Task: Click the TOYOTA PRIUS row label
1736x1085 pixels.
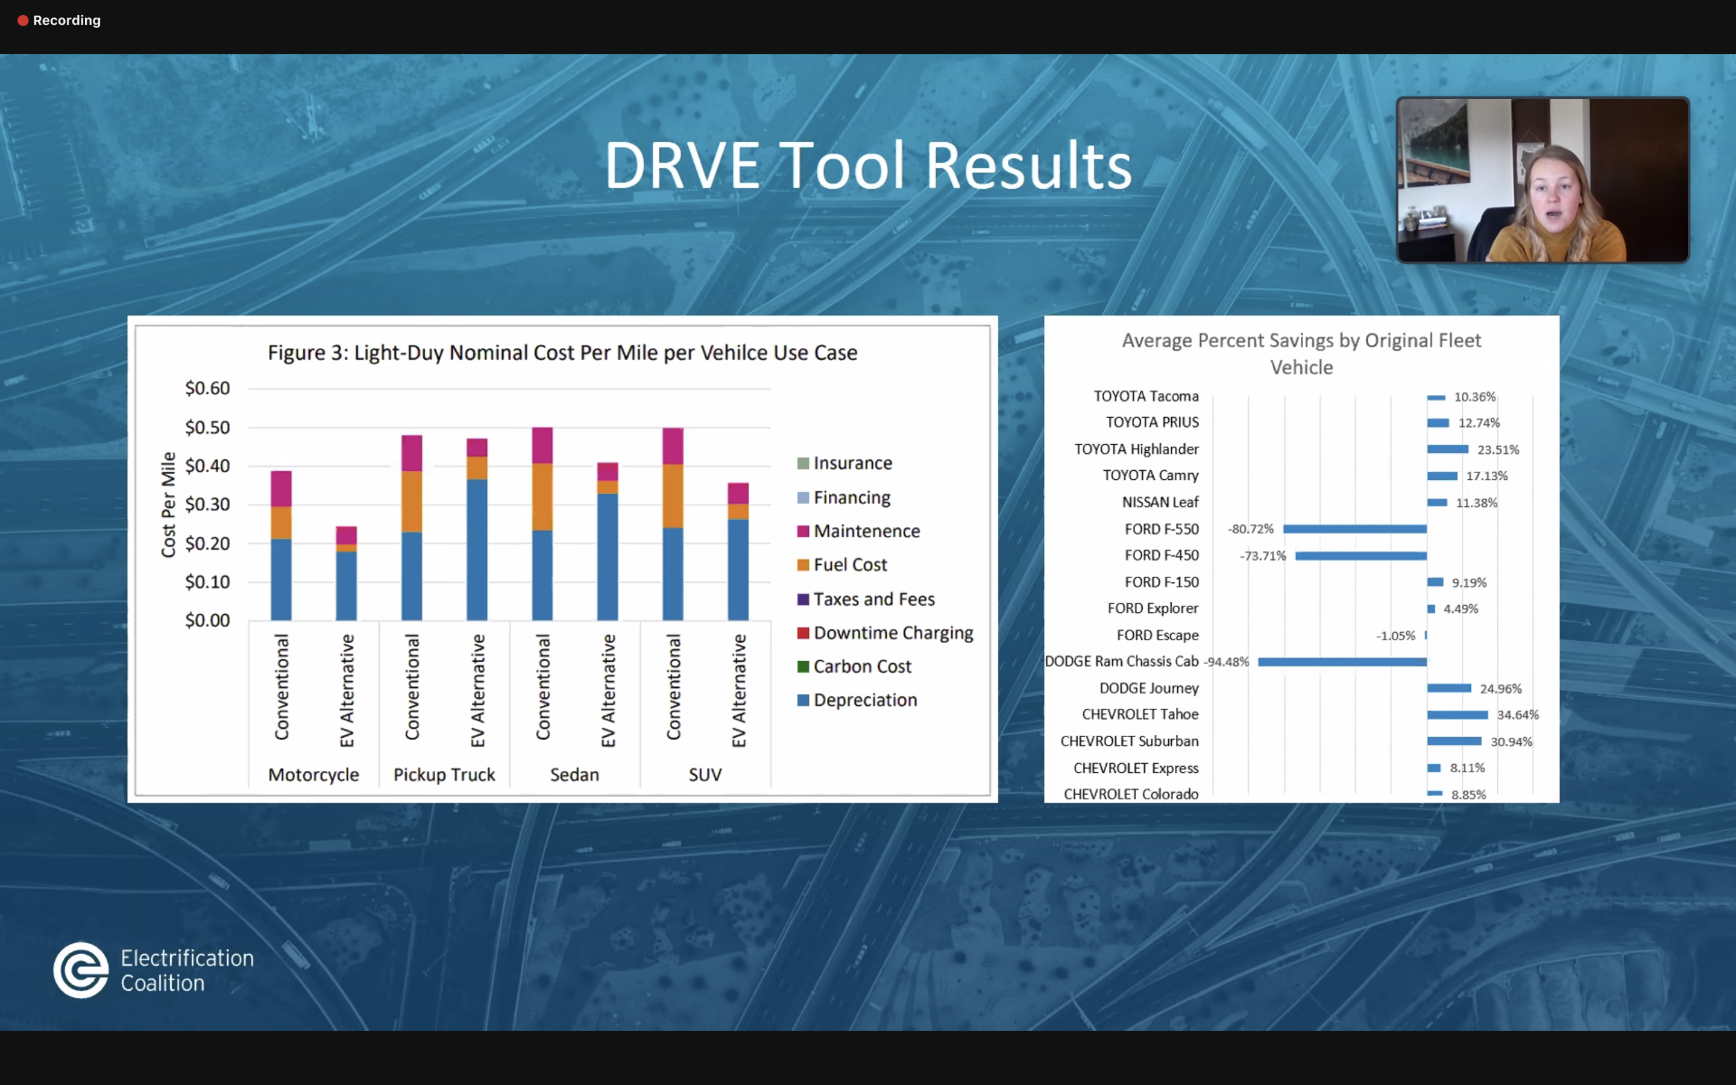Action: tap(1152, 422)
